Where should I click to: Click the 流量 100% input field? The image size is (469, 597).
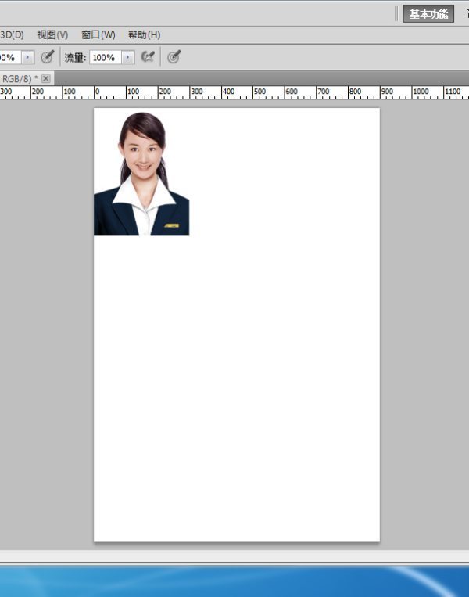(104, 57)
